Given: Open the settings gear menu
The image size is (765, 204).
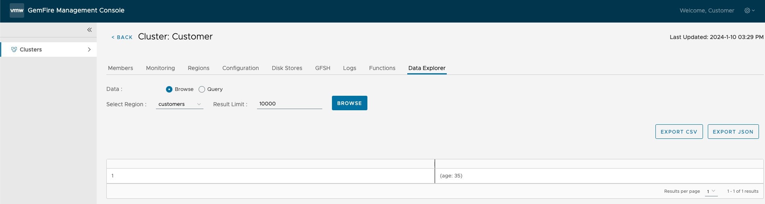Looking at the screenshot, I should coord(749,10).
